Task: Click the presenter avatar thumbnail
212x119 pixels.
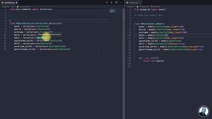Action: pos(204,111)
